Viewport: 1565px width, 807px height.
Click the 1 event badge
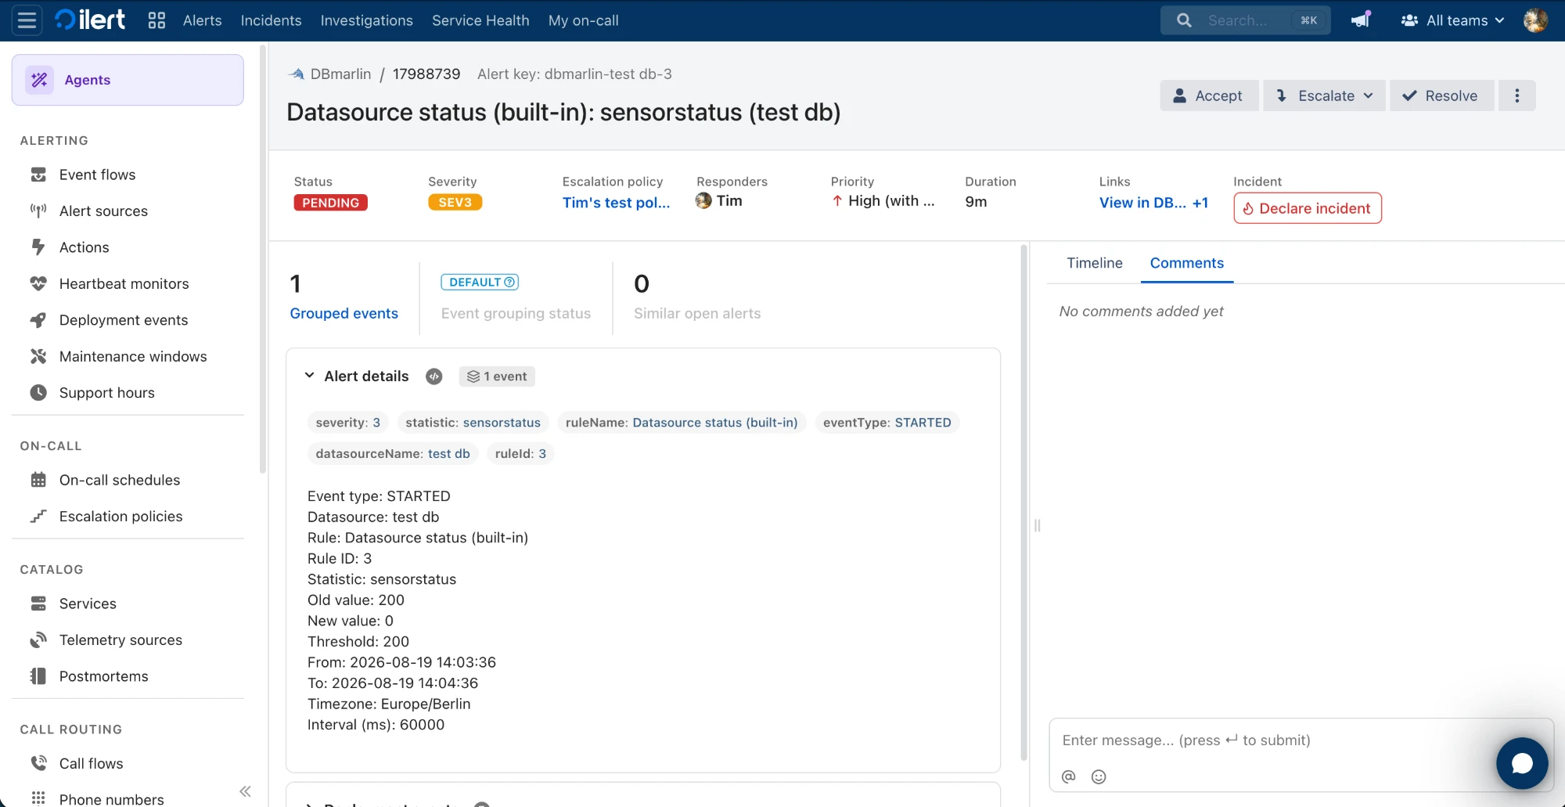coord(497,376)
